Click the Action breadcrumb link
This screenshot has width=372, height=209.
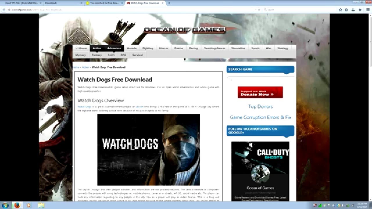pyautogui.click(x=85, y=67)
